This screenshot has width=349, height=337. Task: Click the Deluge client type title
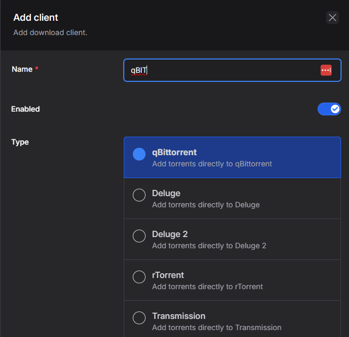coord(166,193)
